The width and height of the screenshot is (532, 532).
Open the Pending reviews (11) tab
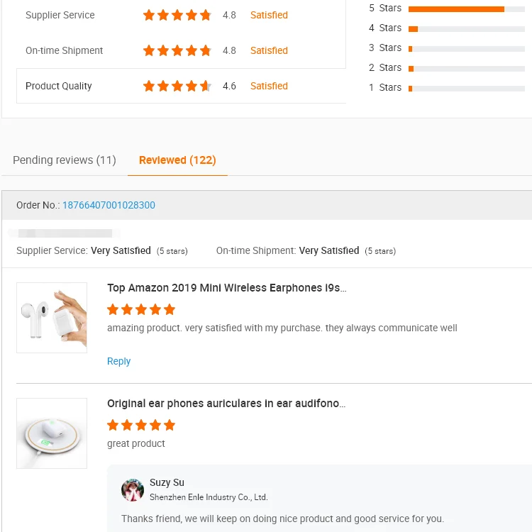tap(65, 160)
